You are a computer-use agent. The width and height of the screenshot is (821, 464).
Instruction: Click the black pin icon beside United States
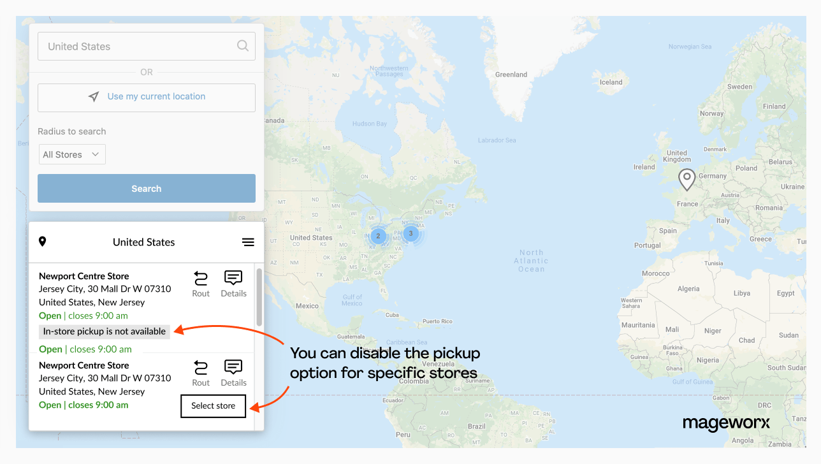coord(43,242)
